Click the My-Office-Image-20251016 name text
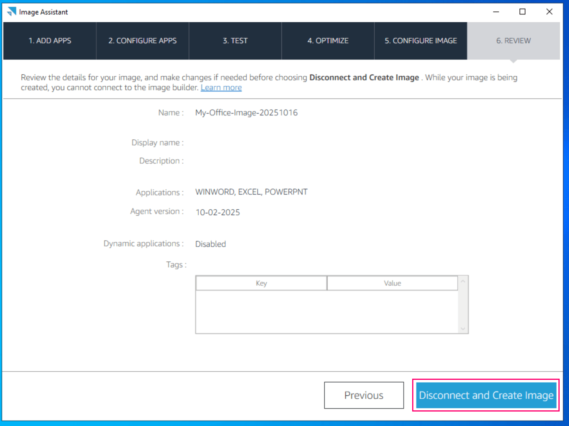This screenshot has height=426, width=569. (x=246, y=112)
